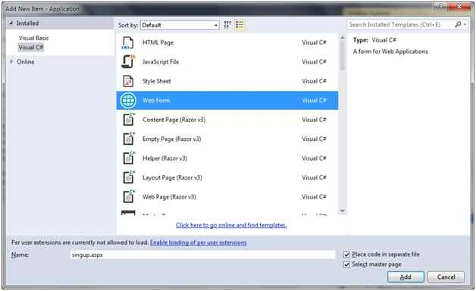Click the Helper (Razor v3) icon
Viewport: 476px width, 291px height.
pos(129,158)
